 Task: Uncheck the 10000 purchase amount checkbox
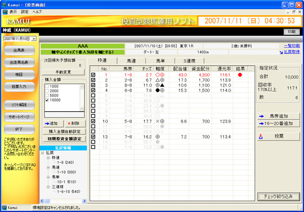[47, 100]
